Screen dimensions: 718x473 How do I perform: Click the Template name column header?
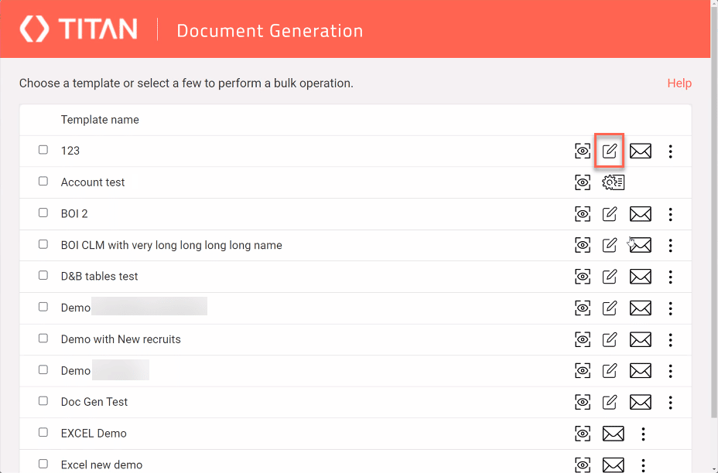click(100, 120)
